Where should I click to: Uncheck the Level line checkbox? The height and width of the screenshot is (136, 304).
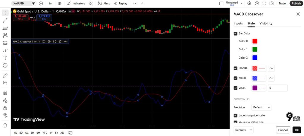[x=235, y=88]
